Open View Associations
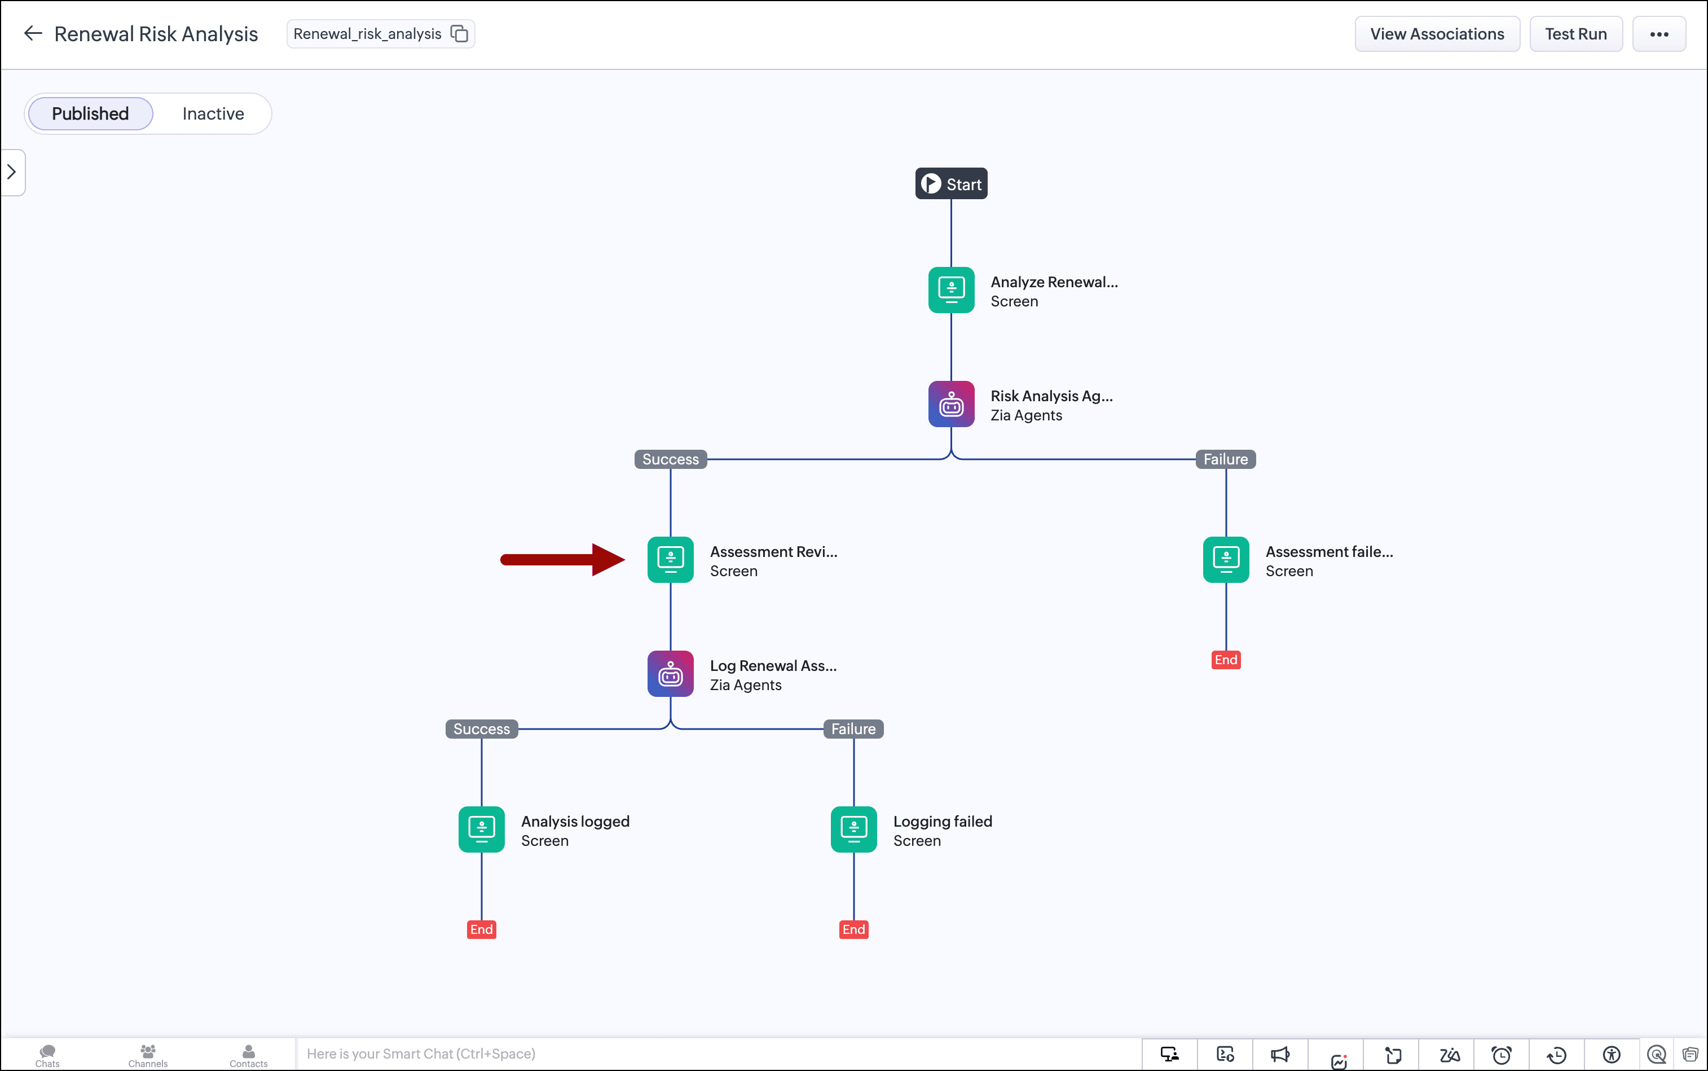Screen dimensions: 1708x1071 point(1437,34)
